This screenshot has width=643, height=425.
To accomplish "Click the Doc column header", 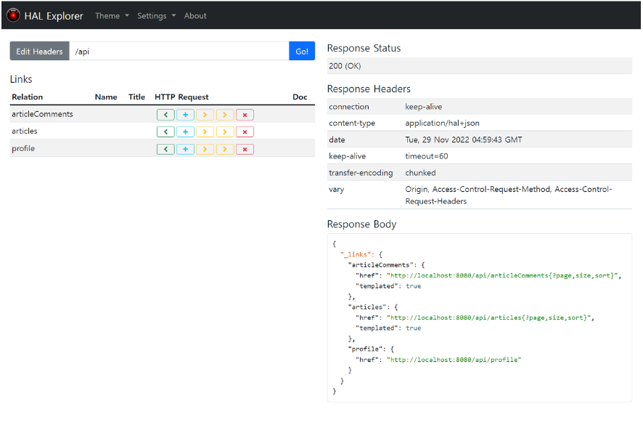I will [x=300, y=97].
